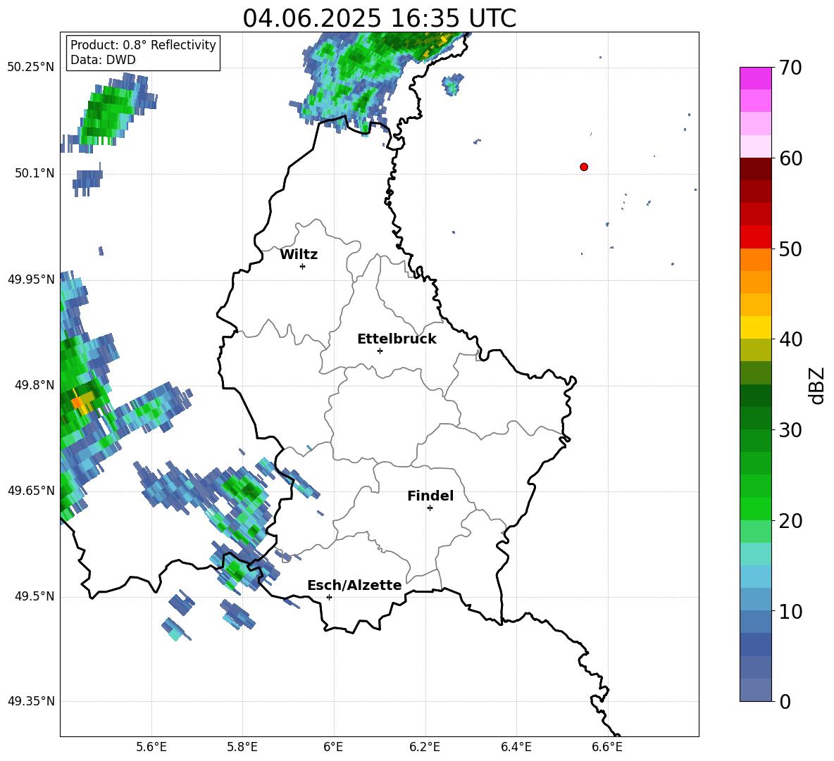Click the colorbar tick label 20
Image resolution: width=834 pixels, height=761 pixels.
pos(790,522)
